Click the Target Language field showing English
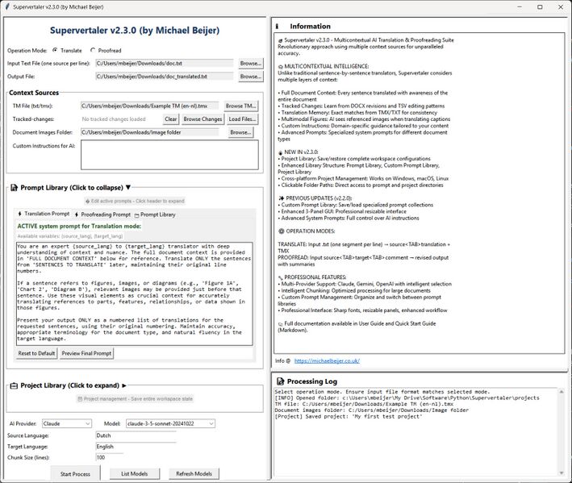Viewport: 572px width, 483px height. [x=136, y=447]
